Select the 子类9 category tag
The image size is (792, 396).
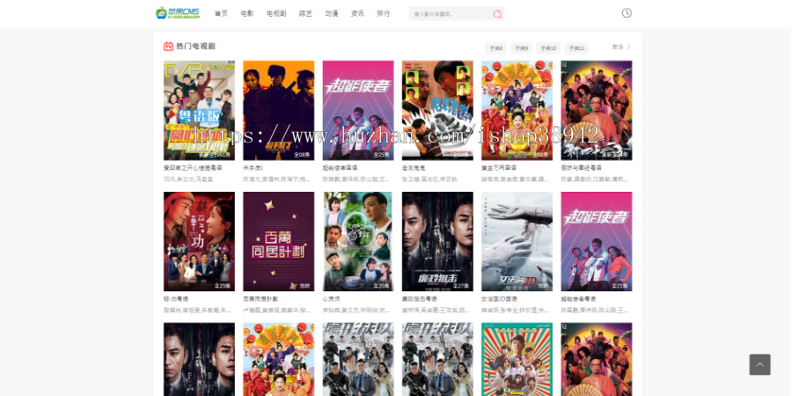point(521,48)
